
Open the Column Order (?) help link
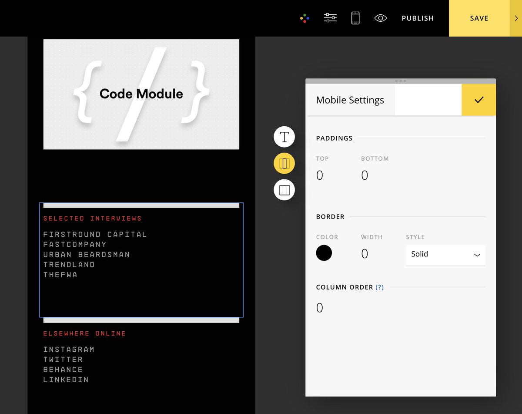point(380,287)
